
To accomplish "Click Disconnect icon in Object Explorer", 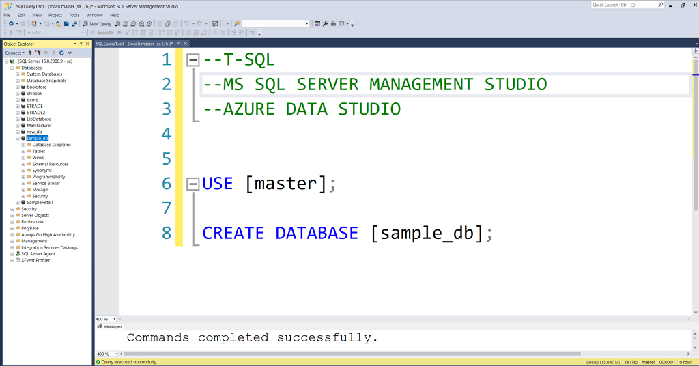I will [x=38, y=53].
